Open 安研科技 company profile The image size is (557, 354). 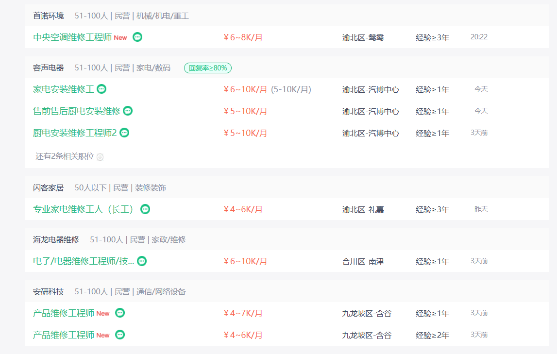(x=48, y=291)
